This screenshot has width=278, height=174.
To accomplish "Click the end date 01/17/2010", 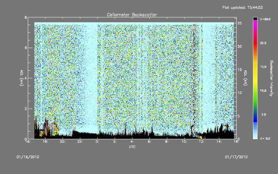I will coord(236,157).
